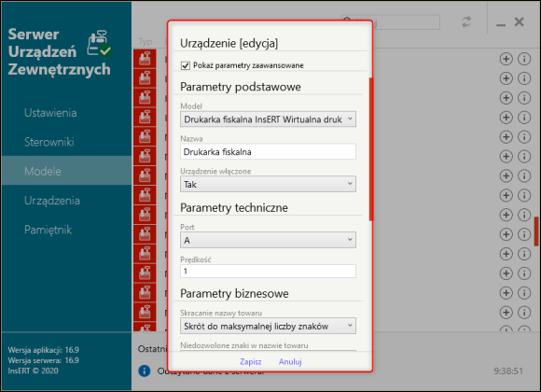Click the info icon in the first row

click(524, 59)
